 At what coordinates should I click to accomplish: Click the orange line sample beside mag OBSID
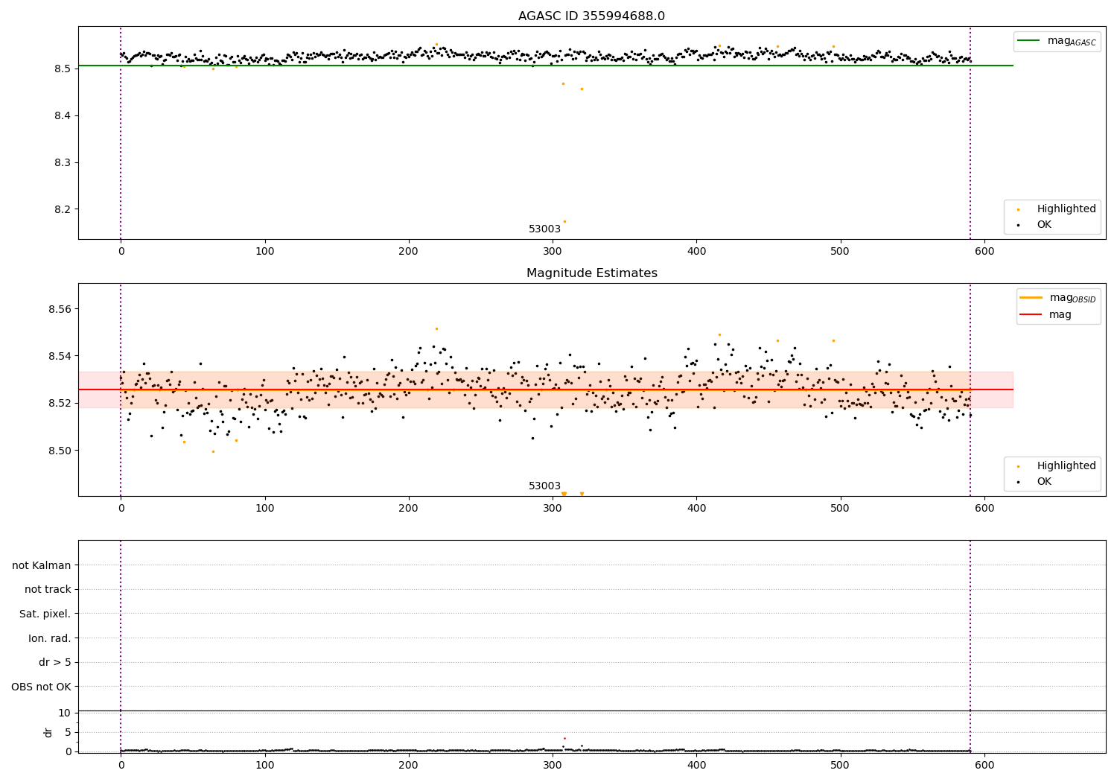tap(1031, 298)
